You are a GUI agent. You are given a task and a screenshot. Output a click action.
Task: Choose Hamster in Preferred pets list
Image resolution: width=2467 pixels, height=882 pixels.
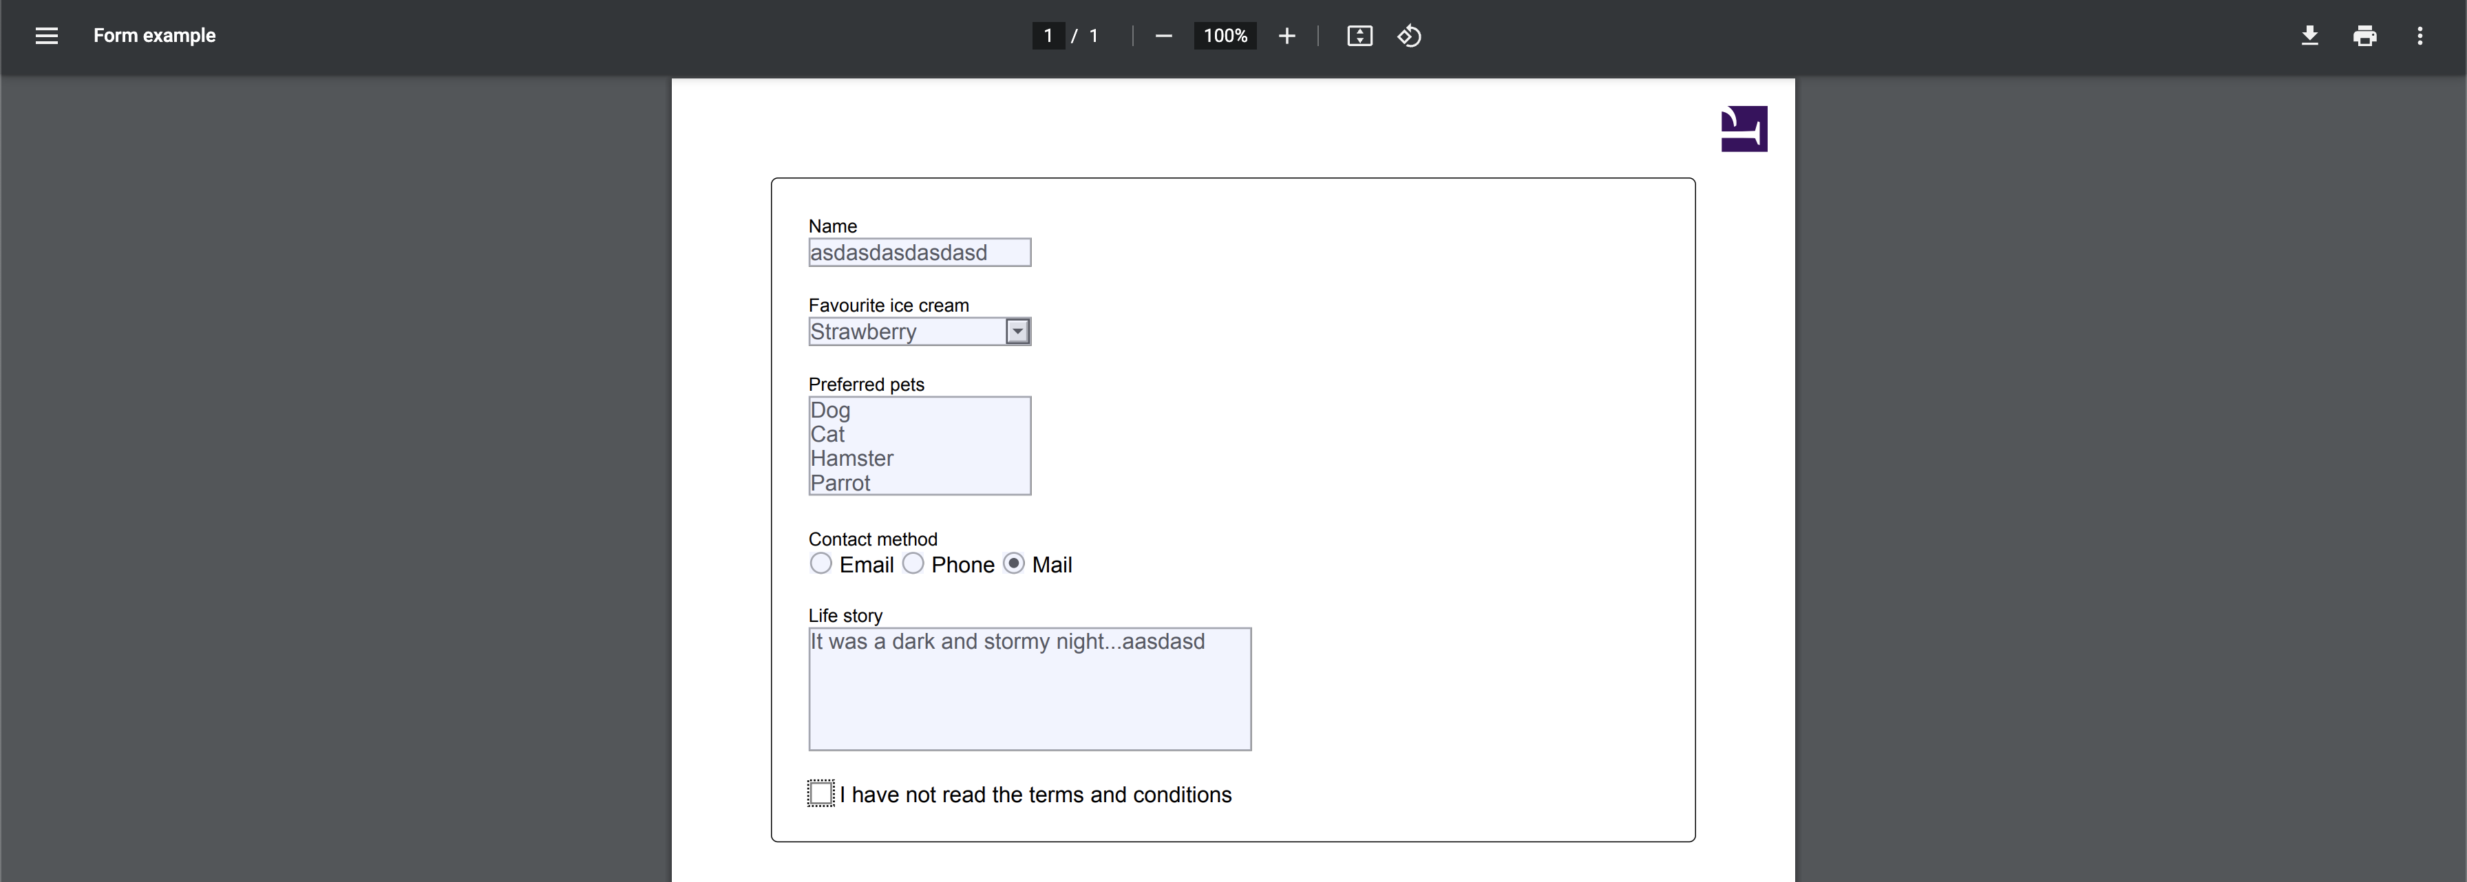(851, 459)
